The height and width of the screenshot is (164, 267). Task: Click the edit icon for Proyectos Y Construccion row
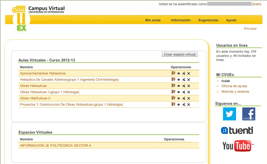[x=184, y=105]
